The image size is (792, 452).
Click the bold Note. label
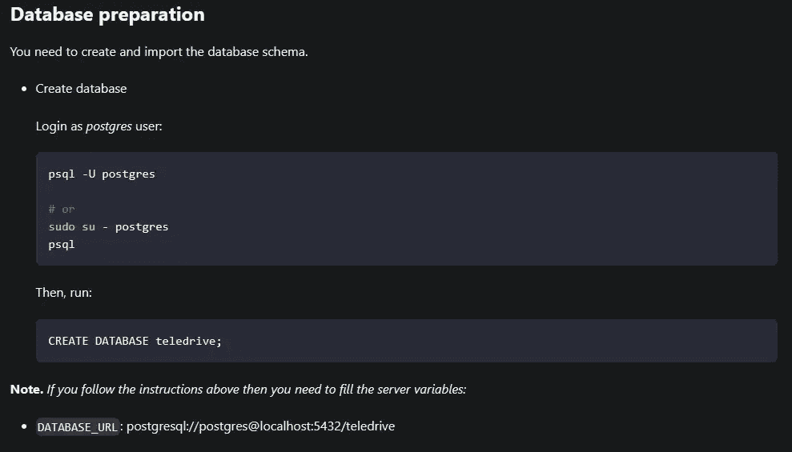tap(26, 390)
